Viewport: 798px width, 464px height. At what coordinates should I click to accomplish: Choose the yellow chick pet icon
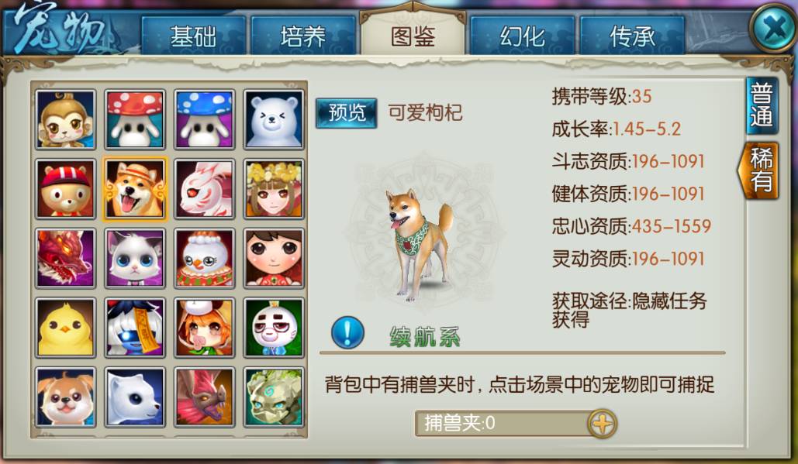point(66,328)
